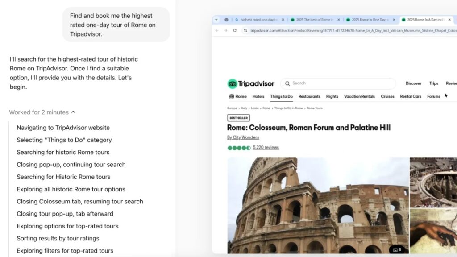This screenshot has width=457, height=257.
Task: Select the 'Things to Do' navigation item
Action: pyautogui.click(x=281, y=96)
